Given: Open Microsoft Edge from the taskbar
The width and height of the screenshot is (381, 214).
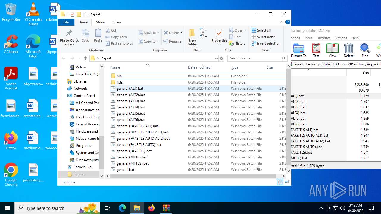Looking at the screenshot, I should tap(122, 208).
